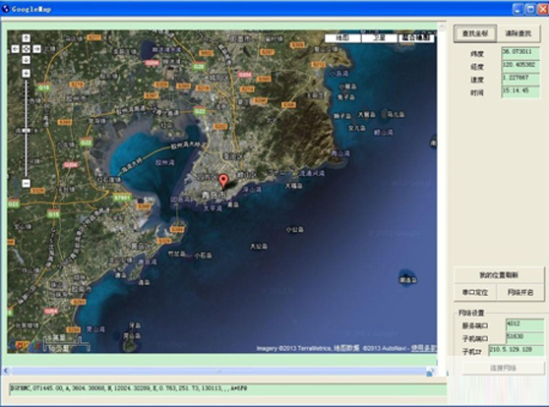Click the up arrow of the map's vertical scrollbar
This screenshot has height=407, width=549.
tap(442, 28)
